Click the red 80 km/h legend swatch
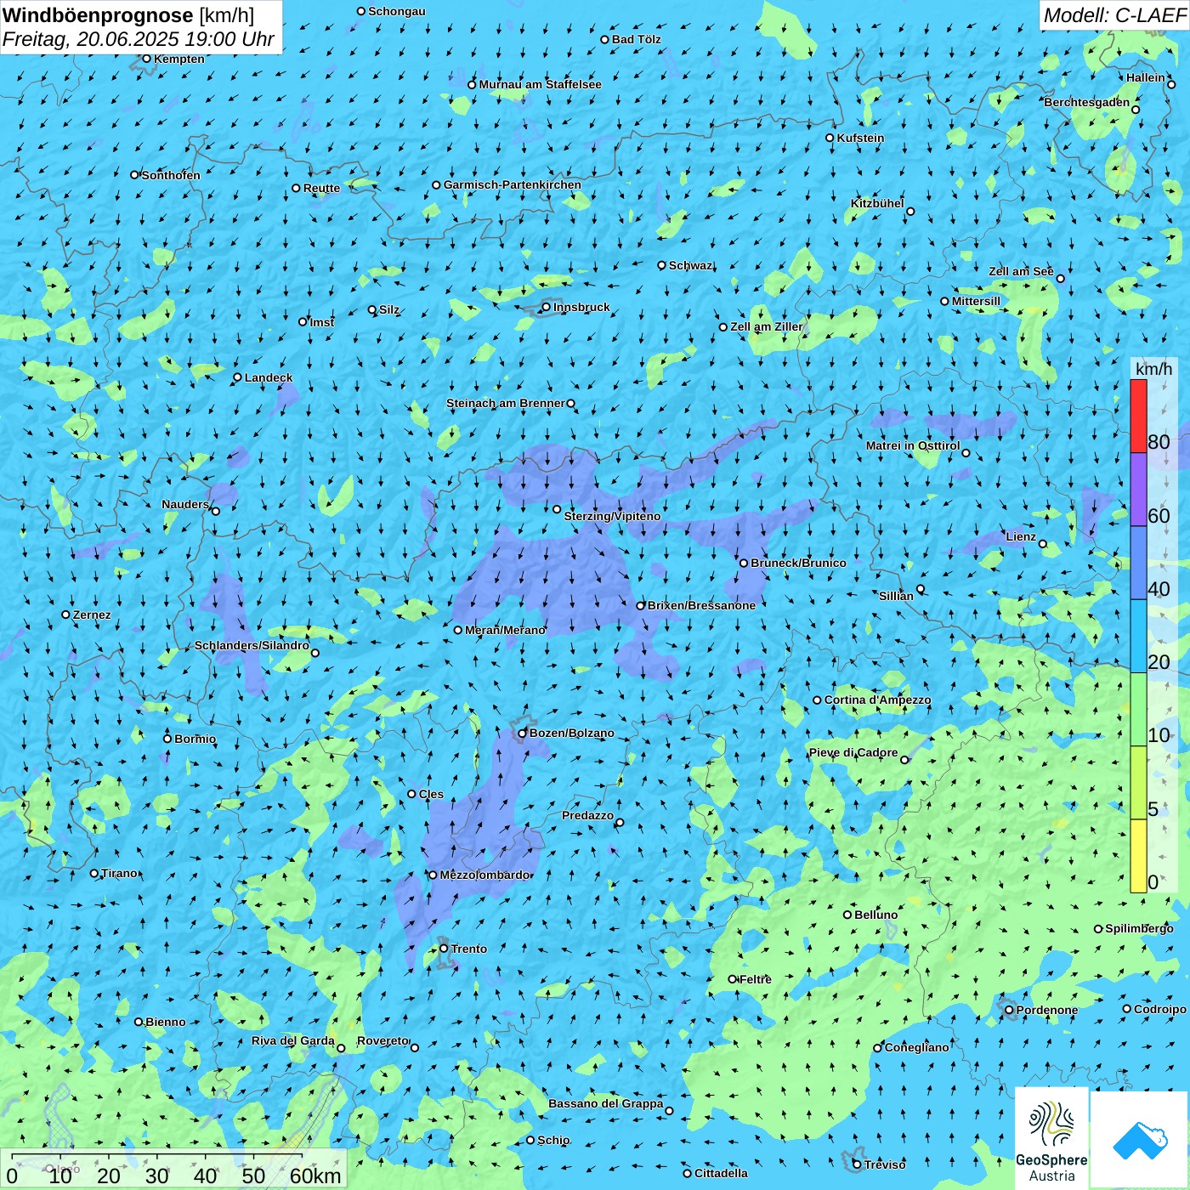The height and width of the screenshot is (1190, 1190). click(x=1138, y=416)
